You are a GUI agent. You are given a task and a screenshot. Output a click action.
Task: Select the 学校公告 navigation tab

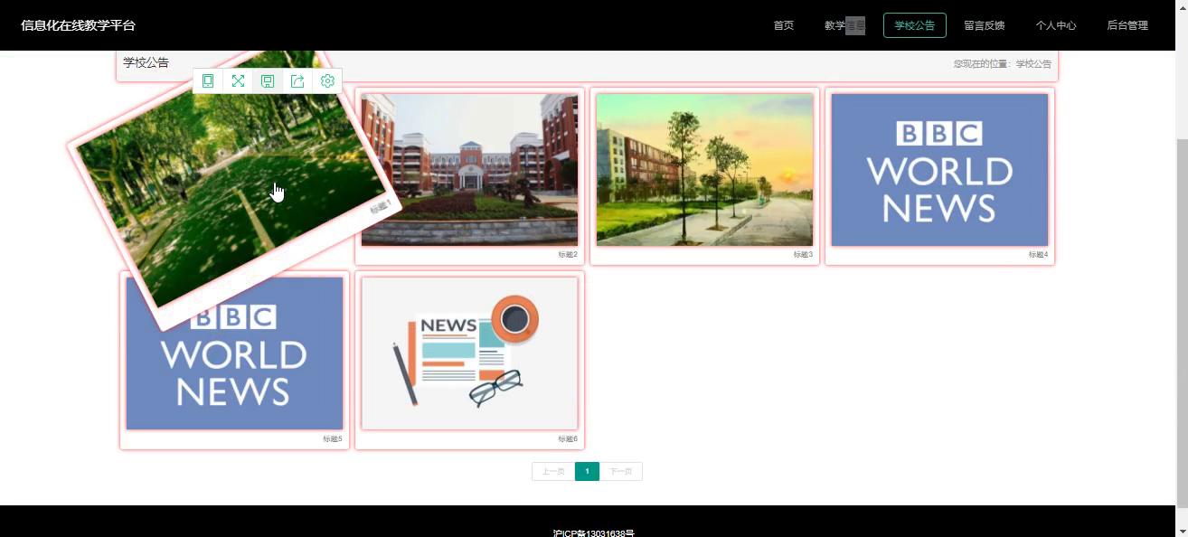(x=914, y=25)
